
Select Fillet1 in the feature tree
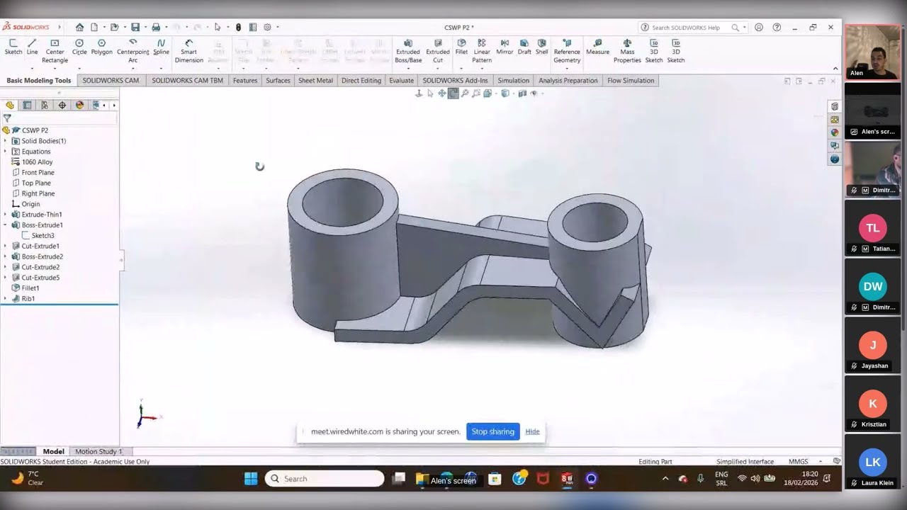[x=30, y=288]
